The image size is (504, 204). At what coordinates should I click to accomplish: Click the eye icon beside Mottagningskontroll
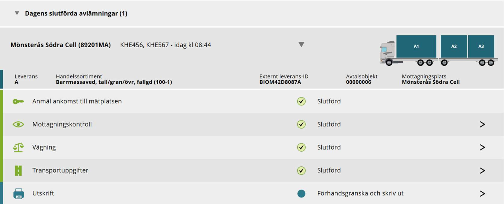18,124
